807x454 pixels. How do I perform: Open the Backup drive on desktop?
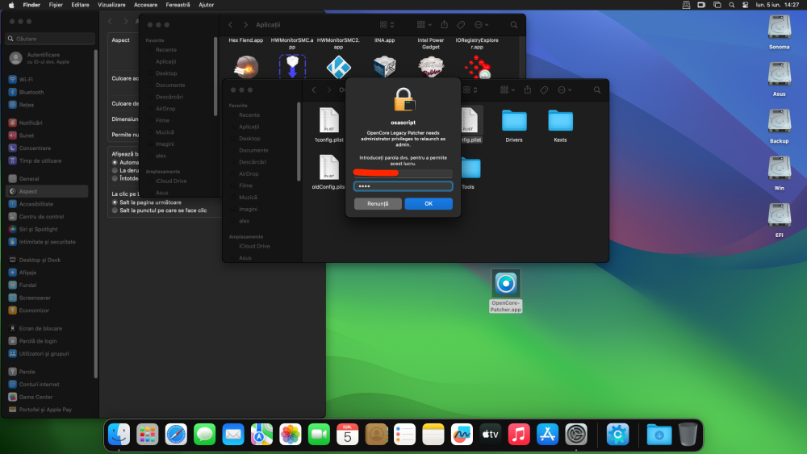780,126
